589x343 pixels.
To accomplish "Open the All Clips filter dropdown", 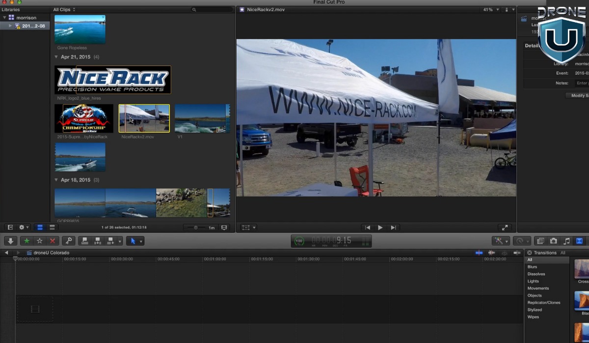I will [64, 9].
